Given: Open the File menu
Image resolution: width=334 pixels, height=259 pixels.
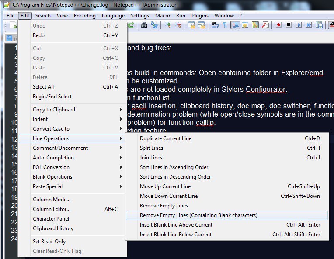Looking at the screenshot, I should (10, 16).
